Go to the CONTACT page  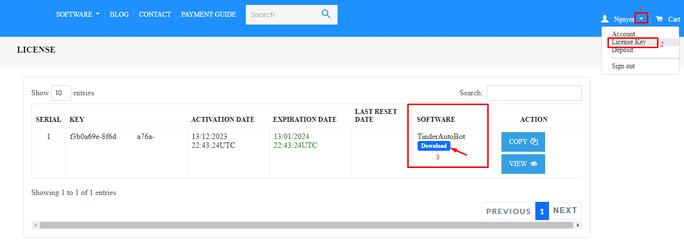click(155, 14)
